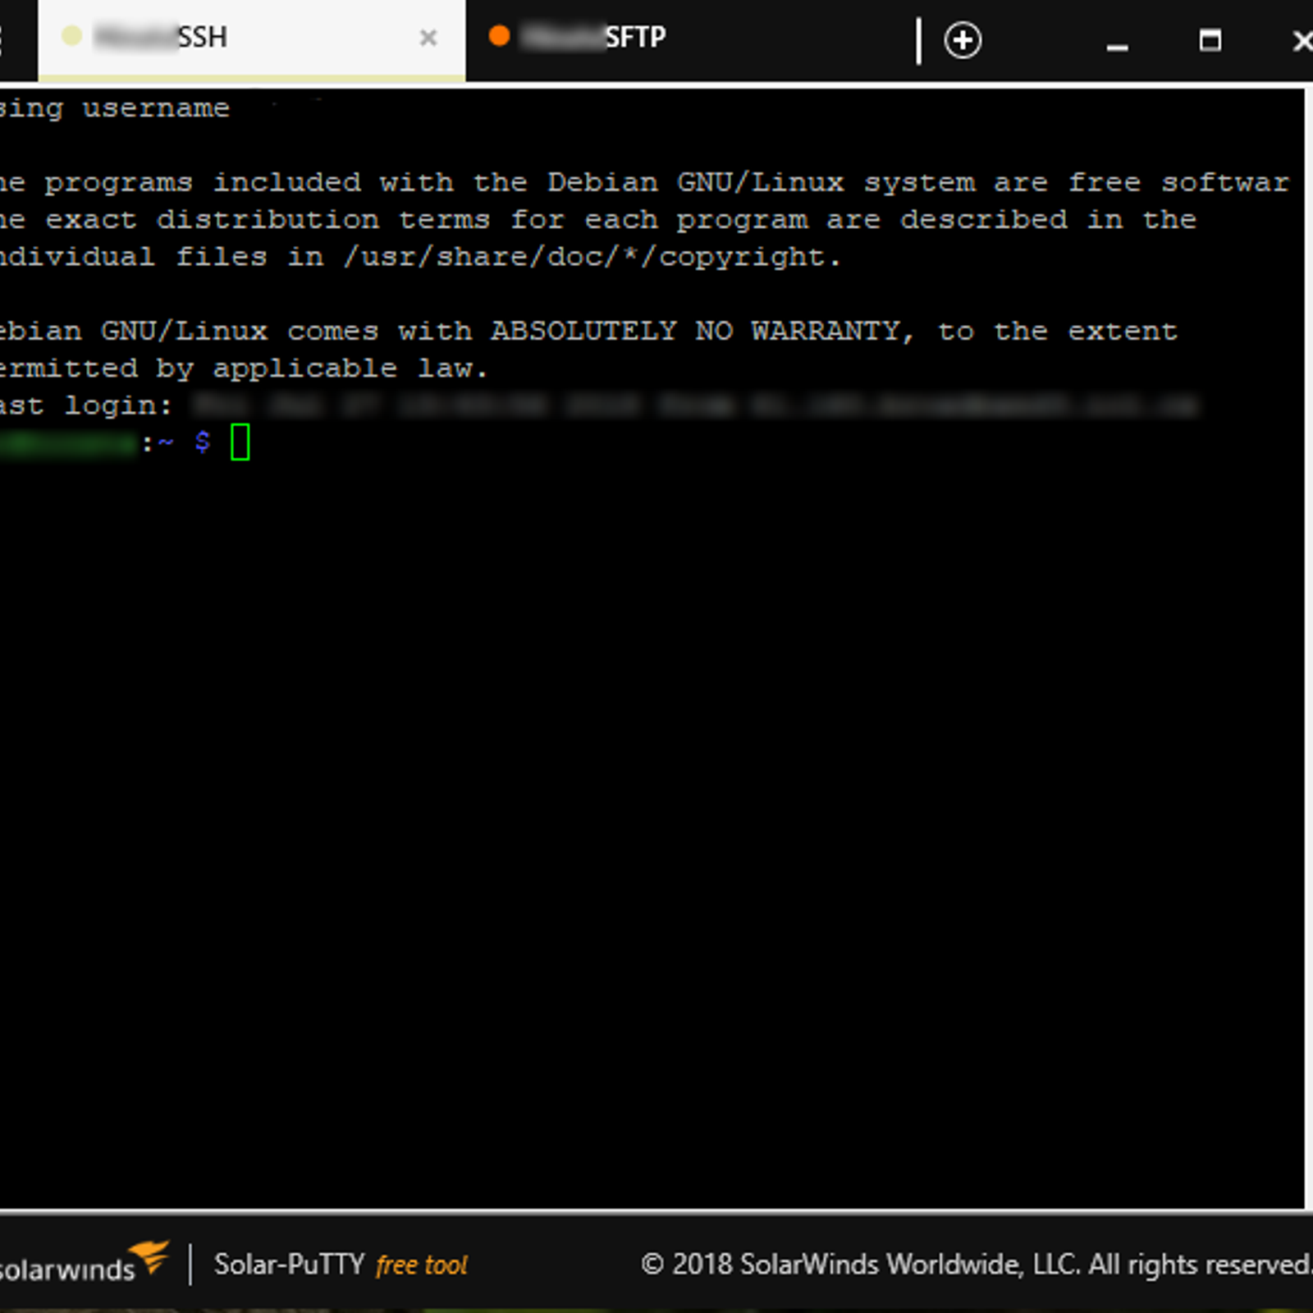Viewport: 1313px width, 1313px height.
Task: Click the copyright 2018 SolarWinds Worldwide text
Action: (x=977, y=1265)
